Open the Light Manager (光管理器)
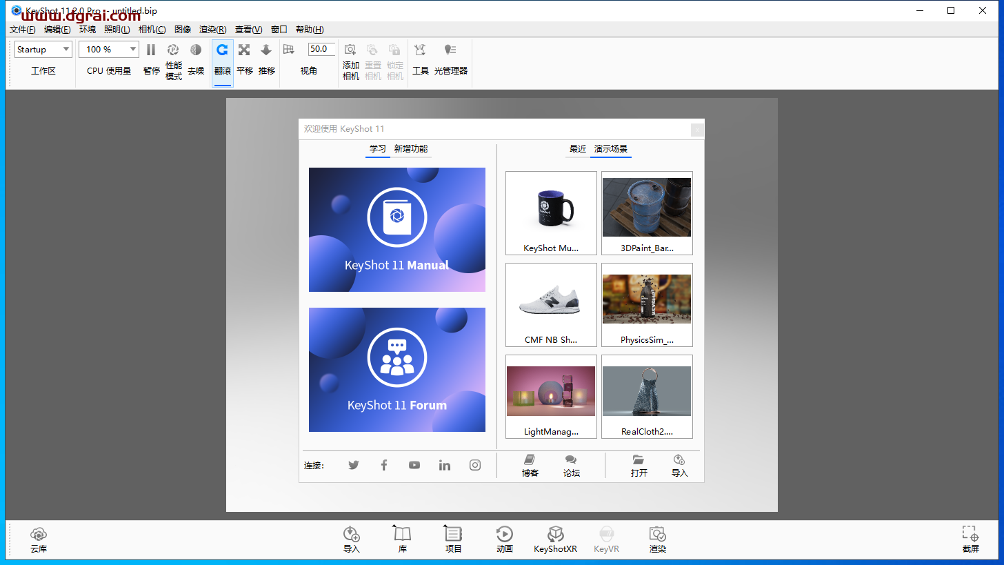Screen dimensions: 1004x565 point(450,50)
